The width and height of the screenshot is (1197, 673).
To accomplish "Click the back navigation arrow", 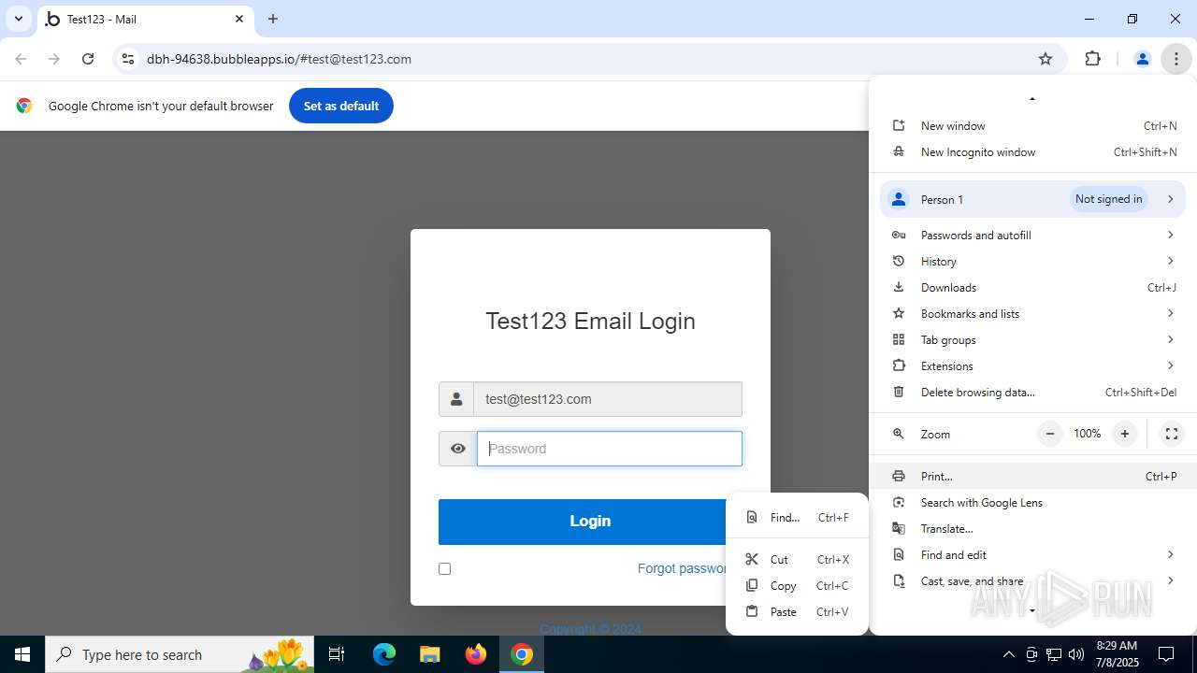I will pyautogui.click(x=21, y=59).
